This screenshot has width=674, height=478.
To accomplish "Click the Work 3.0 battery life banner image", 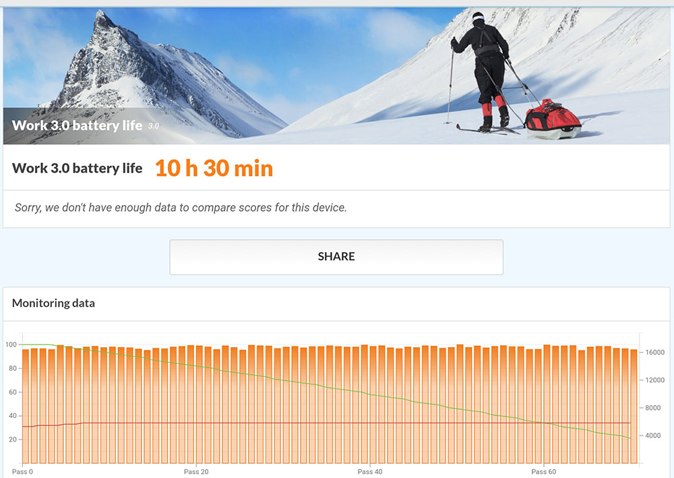I will coord(336,76).
